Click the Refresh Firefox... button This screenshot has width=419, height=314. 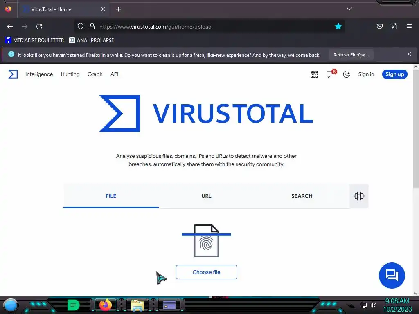point(351,55)
